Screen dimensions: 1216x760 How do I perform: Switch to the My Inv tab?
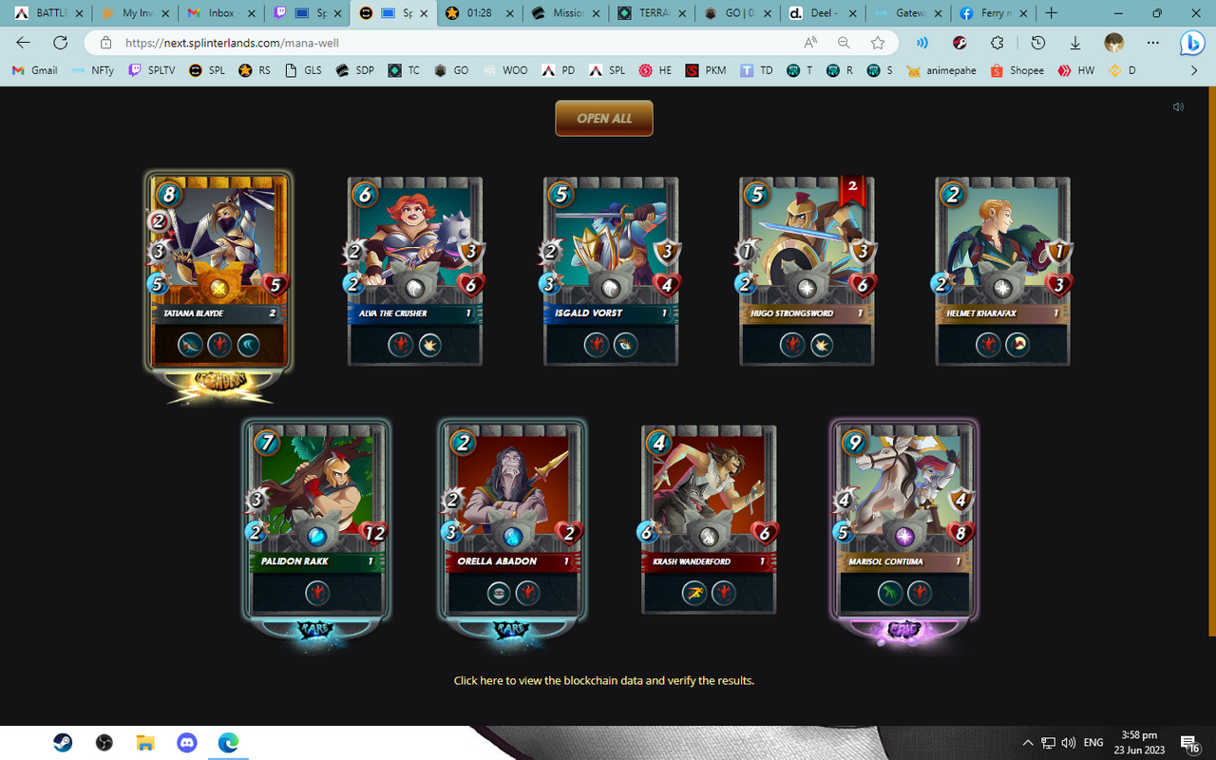click(x=133, y=13)
